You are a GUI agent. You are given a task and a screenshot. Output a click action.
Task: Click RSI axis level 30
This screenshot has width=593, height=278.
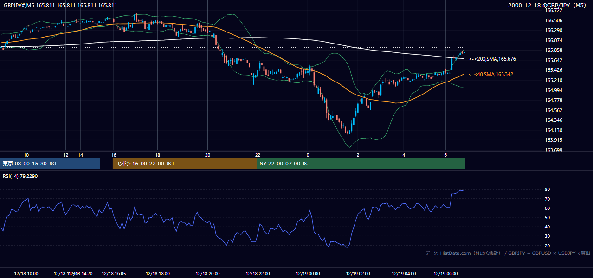point(548,236)
